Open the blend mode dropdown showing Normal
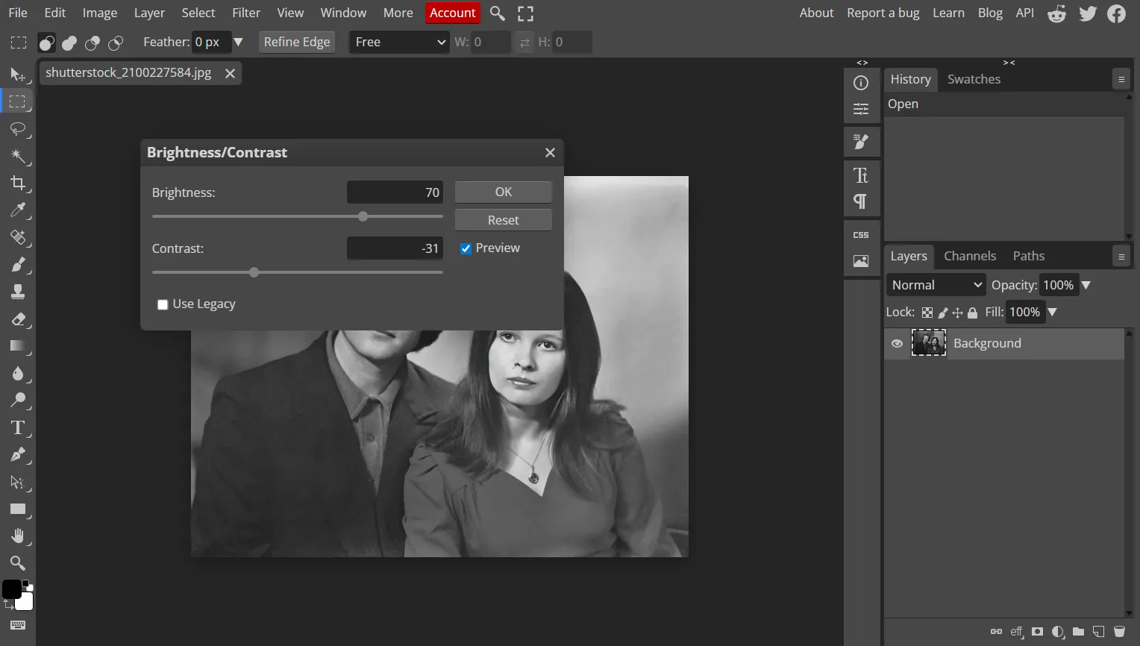 tap(936, 284)
